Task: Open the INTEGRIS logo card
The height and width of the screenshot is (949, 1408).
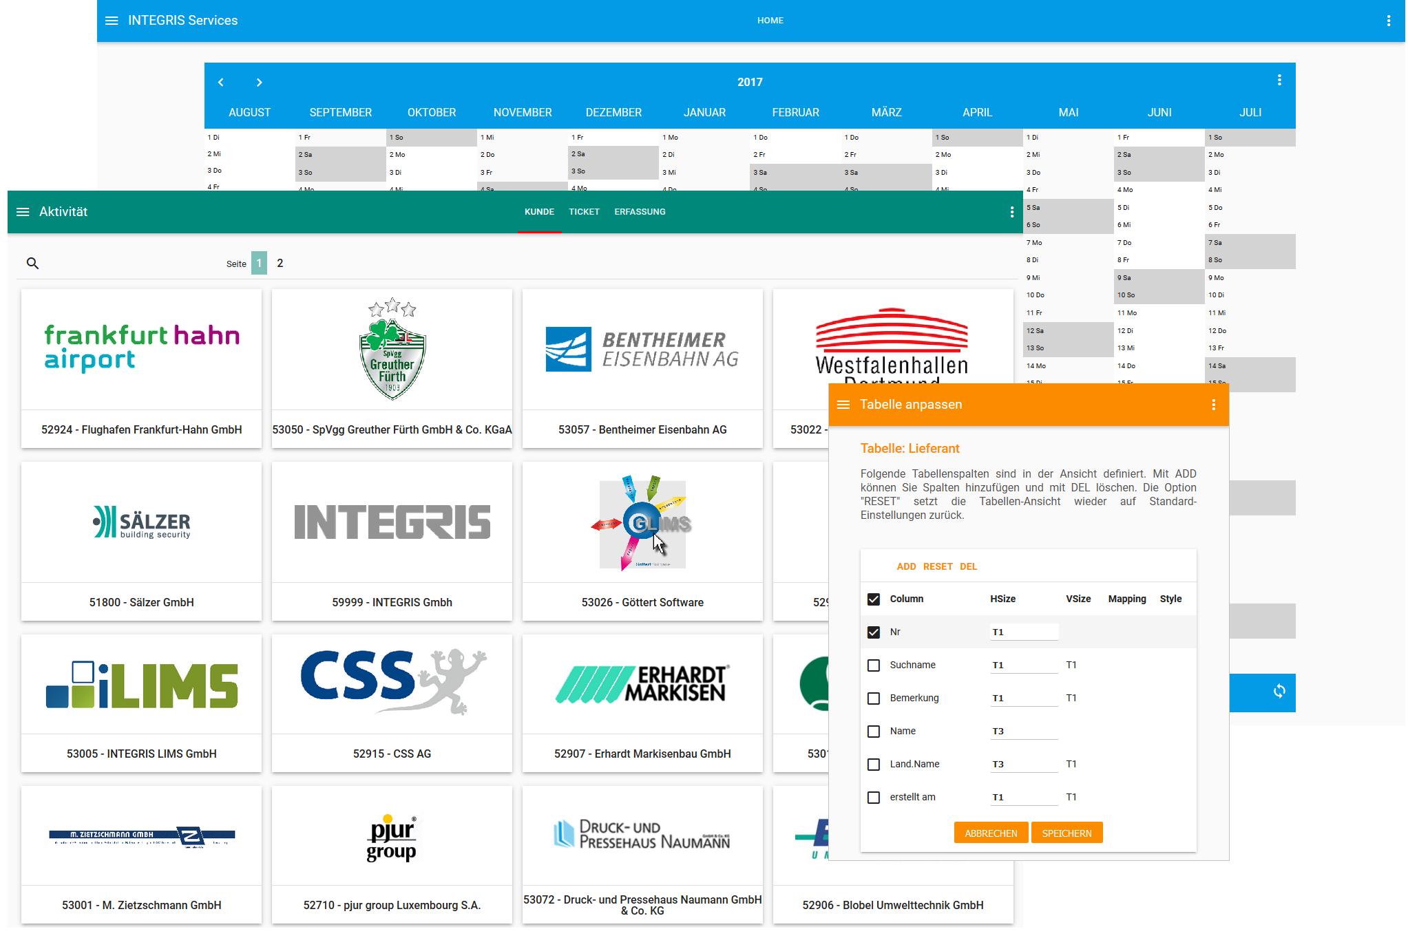Action: point(392,522)
